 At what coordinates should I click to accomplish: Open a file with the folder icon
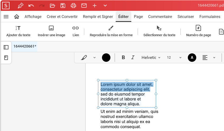(52, 6)
